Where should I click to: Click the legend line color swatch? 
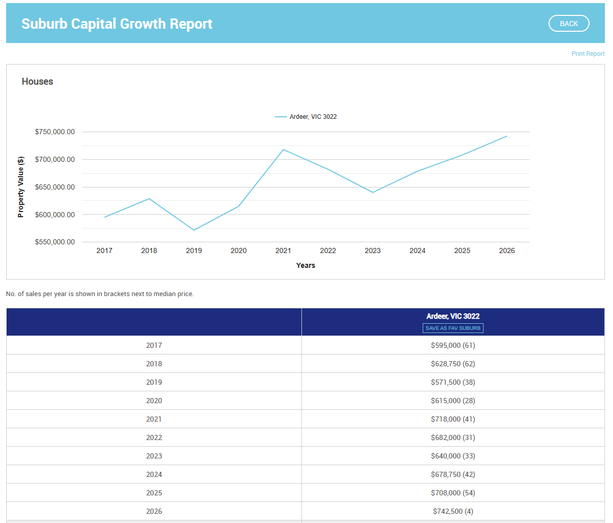[x=280, y=117]
